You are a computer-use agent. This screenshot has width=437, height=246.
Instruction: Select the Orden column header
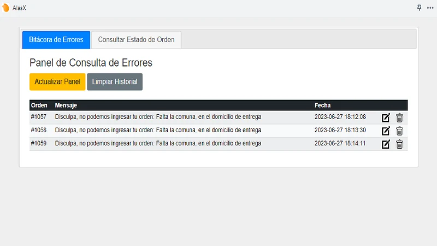coord(39,106)
